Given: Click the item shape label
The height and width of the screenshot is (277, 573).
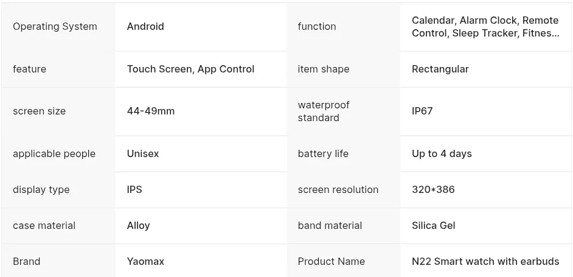Looking at the screenshot, I should click(323, 69).
